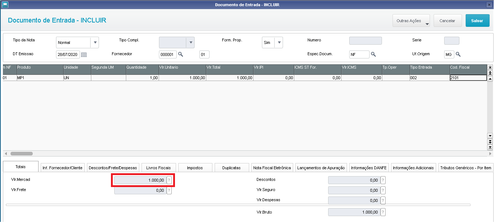The image size is (494, 223).
Task: Click the Fornecedor store field 01
Action: point(204,54)
